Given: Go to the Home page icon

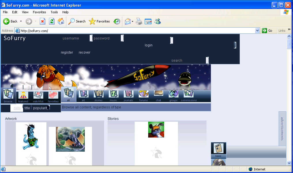Looking at the screenshot, I should pyautogui.click(x=61, y=21).
